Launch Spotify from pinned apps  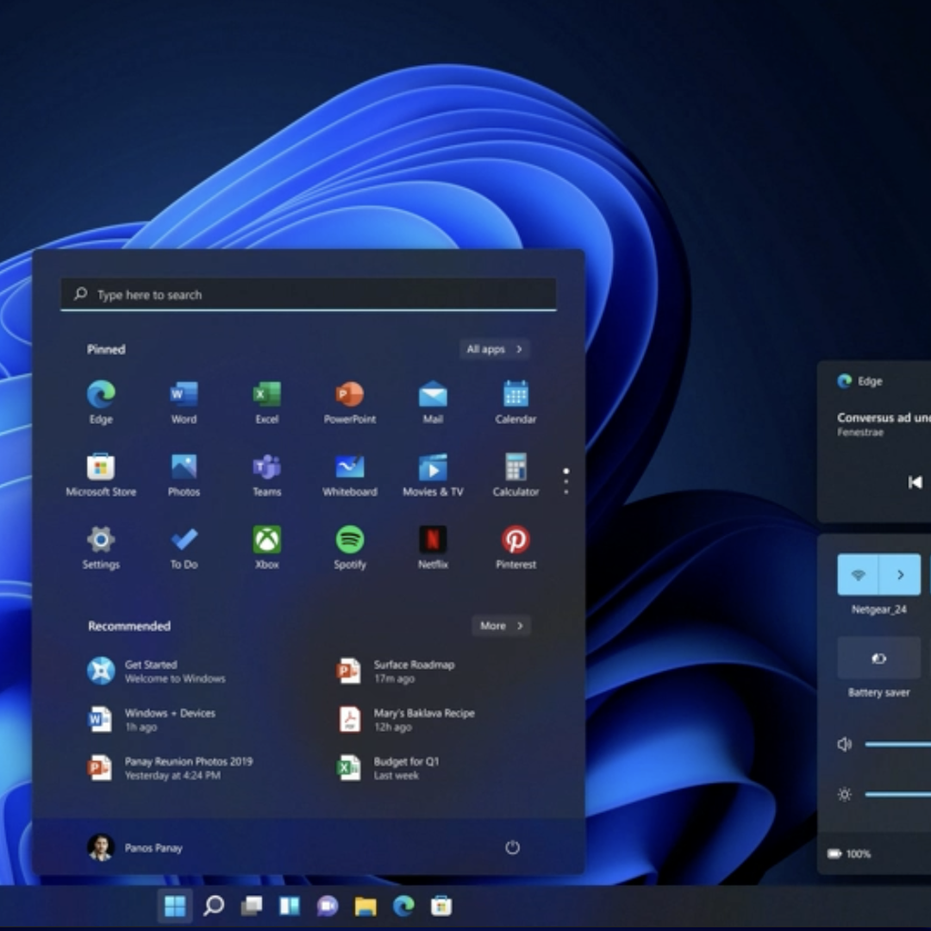(x=350, y=547)
